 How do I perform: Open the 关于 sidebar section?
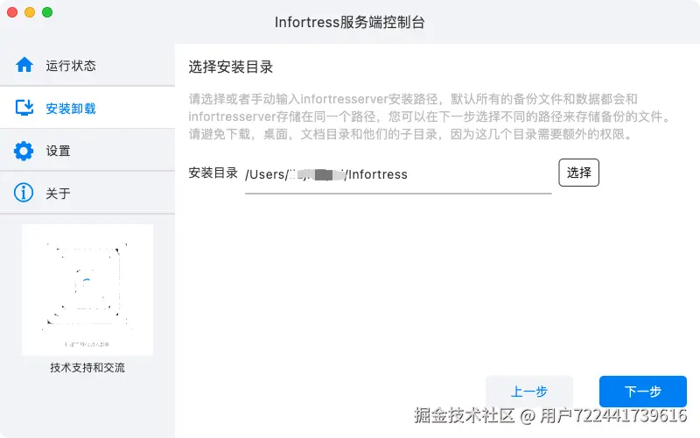coord(87,193)
